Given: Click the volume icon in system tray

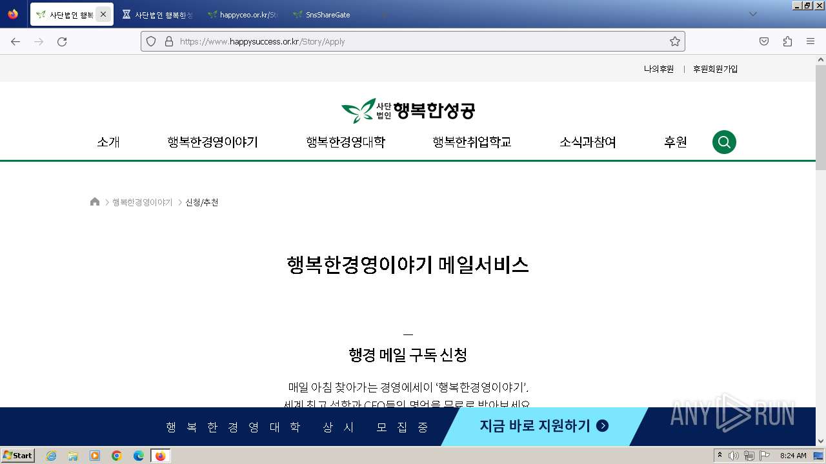Looking at the screenshot, I should click(734, 456).
